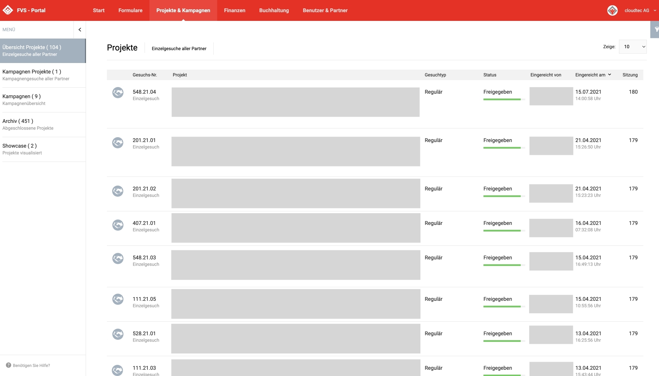The width and height of the screenshot is (659, 376).
Task: Collapse the sidebar menu with the chevron
Action: coord(80,30)
